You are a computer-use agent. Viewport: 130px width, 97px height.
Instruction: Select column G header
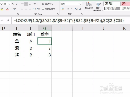pos(45,28)
